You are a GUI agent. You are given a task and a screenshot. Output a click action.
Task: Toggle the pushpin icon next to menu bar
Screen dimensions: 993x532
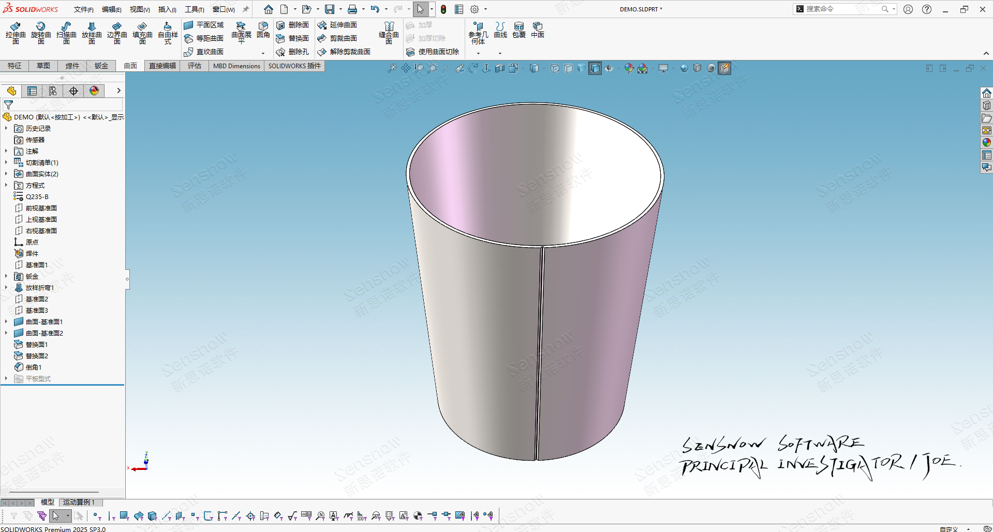tap(246, 9)
